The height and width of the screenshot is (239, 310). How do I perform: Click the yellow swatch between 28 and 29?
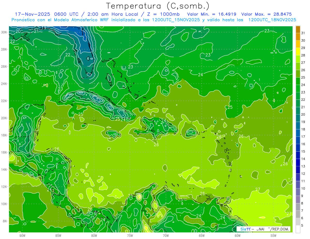pyautogui.click(x=298, y=51)
